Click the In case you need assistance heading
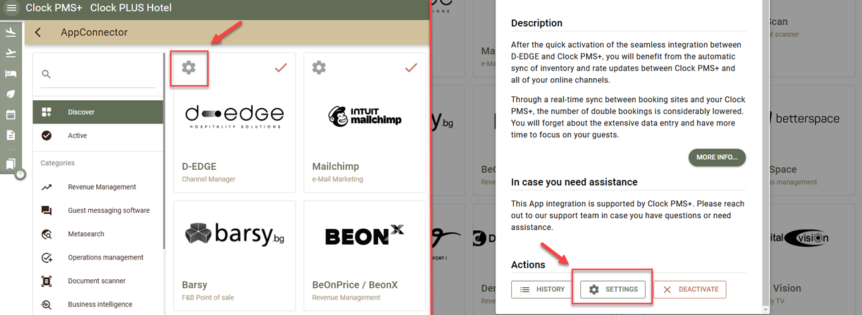The image size is (862, 315). [574, 182]
